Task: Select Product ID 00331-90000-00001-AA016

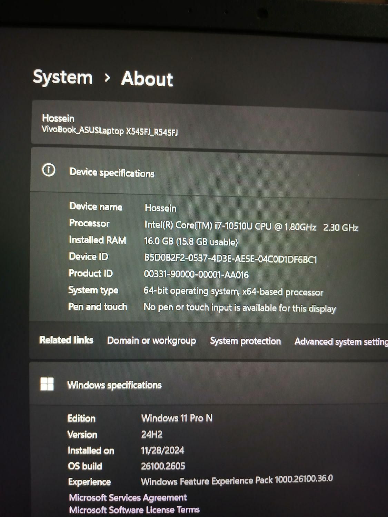Action: pos(196,274)
